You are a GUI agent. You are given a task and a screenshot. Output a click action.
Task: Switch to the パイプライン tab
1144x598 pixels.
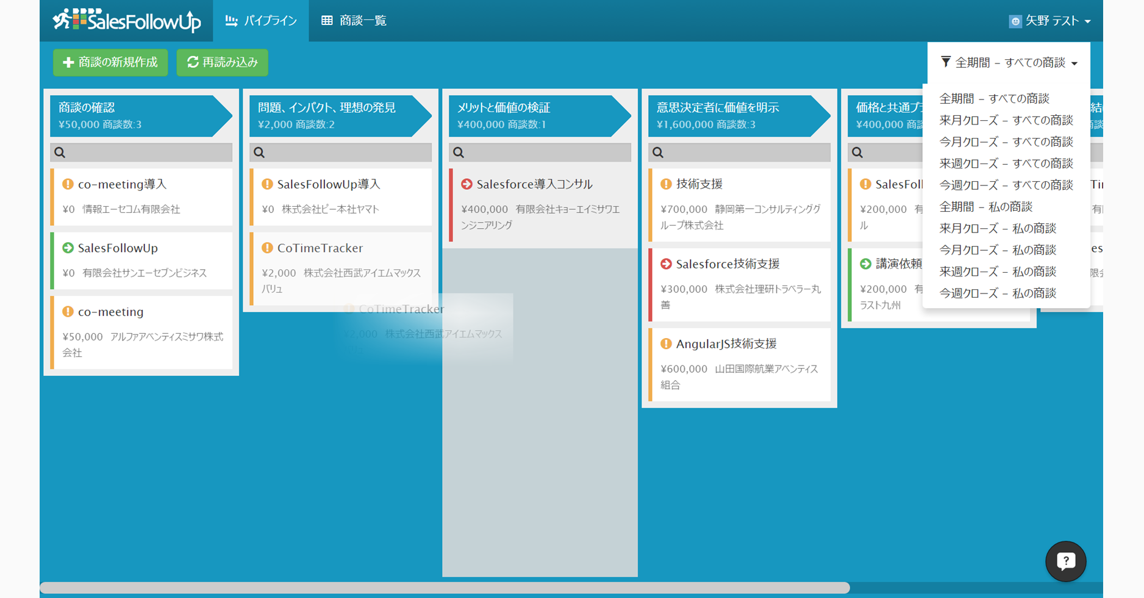click(x=261, y=21)
